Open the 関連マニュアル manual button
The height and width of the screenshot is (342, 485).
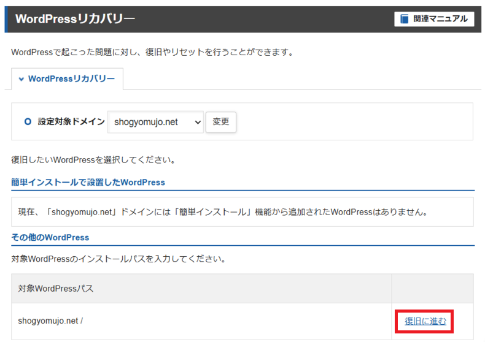coord(434,19)
